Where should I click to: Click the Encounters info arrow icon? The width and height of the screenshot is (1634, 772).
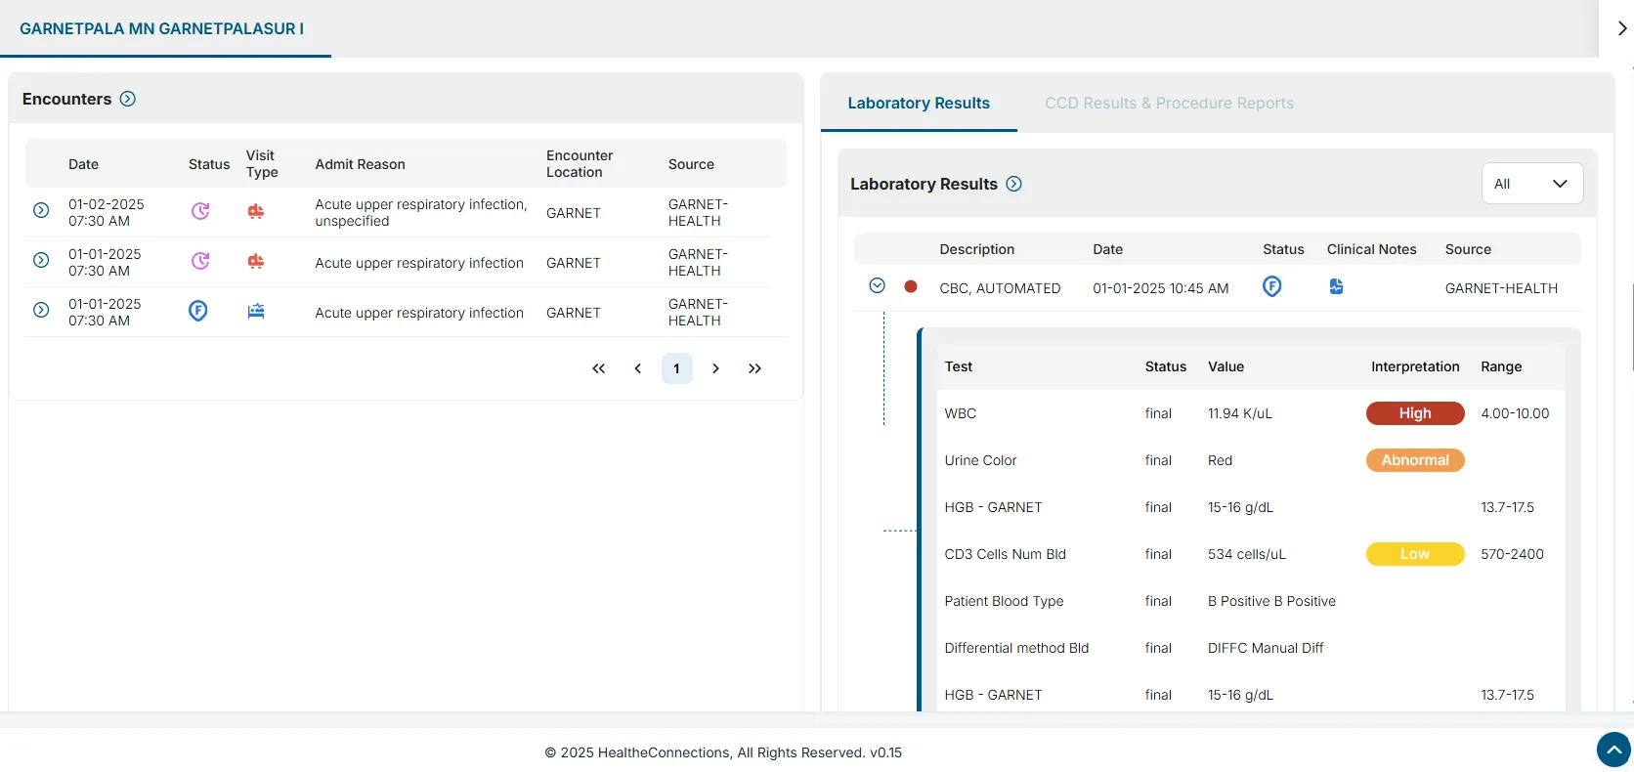(x=128, y=99)
